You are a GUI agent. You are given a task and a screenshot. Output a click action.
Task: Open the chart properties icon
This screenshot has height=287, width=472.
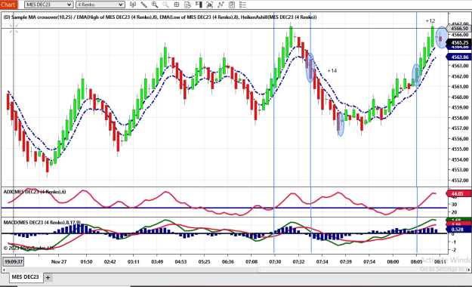tap(232, 5)
